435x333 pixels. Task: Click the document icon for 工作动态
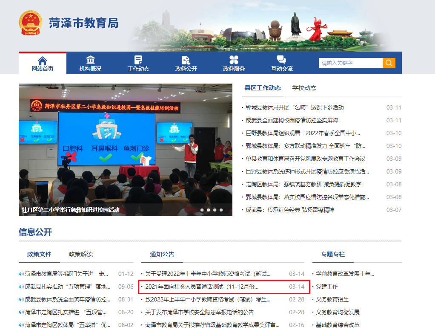pos(138,60)
